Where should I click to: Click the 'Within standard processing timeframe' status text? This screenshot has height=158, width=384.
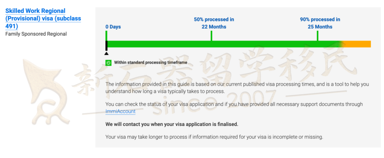click(x=151, y=63)
